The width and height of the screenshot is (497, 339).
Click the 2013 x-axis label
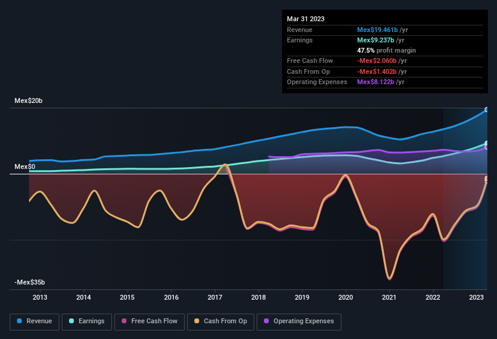point(40,297)
